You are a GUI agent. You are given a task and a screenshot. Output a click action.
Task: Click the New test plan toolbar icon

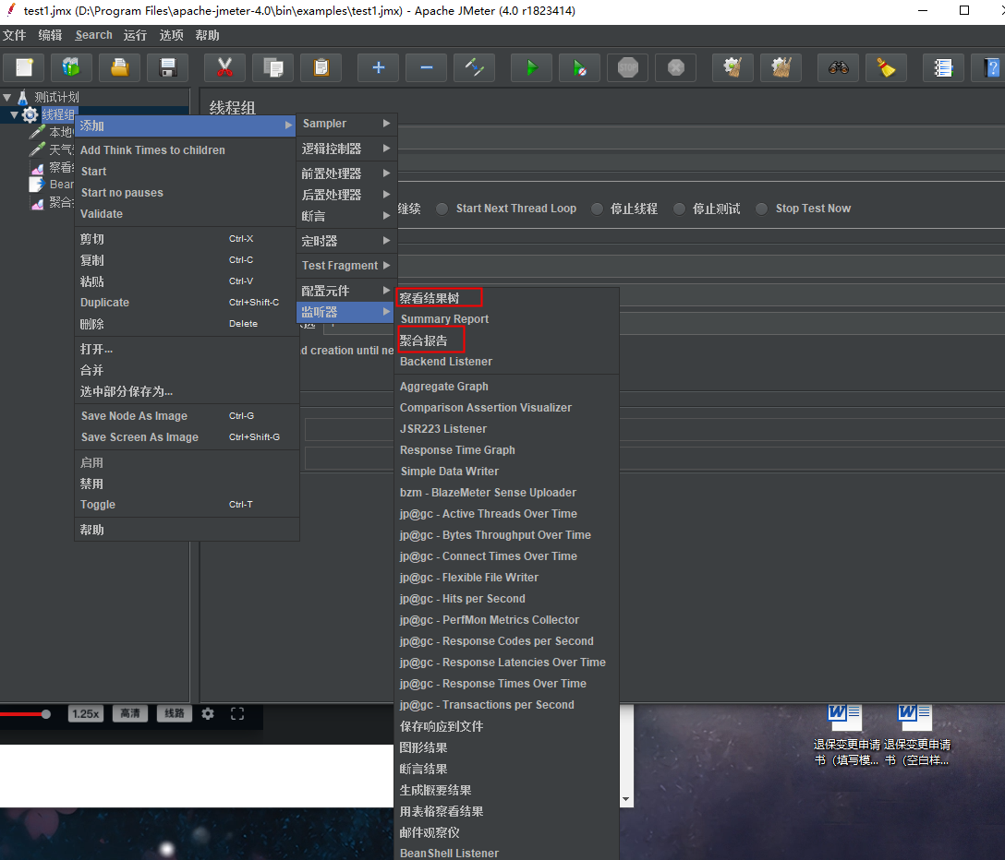coord(24,67)
